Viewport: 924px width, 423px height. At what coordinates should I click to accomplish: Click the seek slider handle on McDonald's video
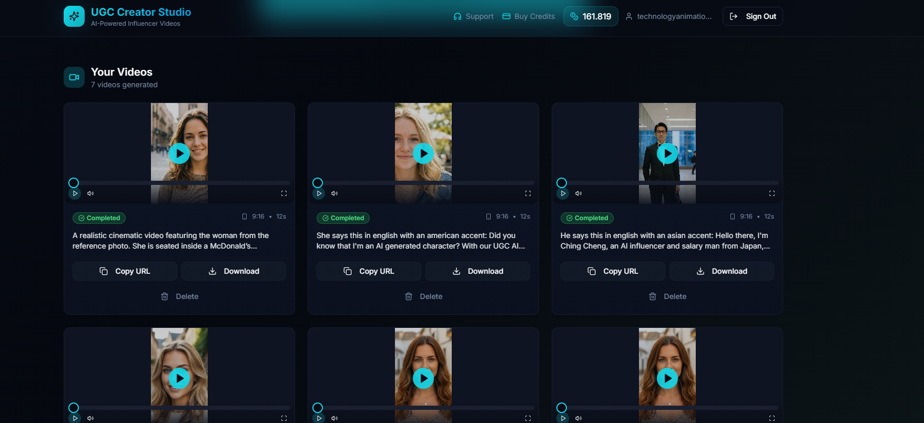point(74,183)
